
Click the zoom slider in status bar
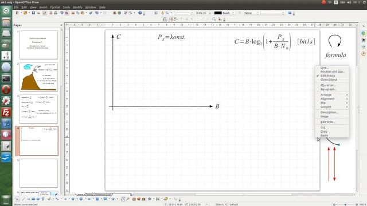345,204
